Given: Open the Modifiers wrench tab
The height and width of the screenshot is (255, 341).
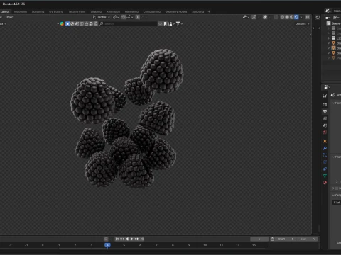Looking at the screenshot, I should click(x=325, y=148).
